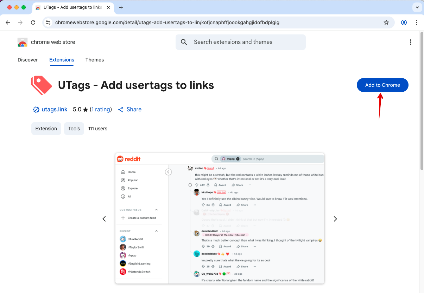Screen dimensions: 424x293
Task: Show the previous screenshot in carousel
Action: (104, 219)
